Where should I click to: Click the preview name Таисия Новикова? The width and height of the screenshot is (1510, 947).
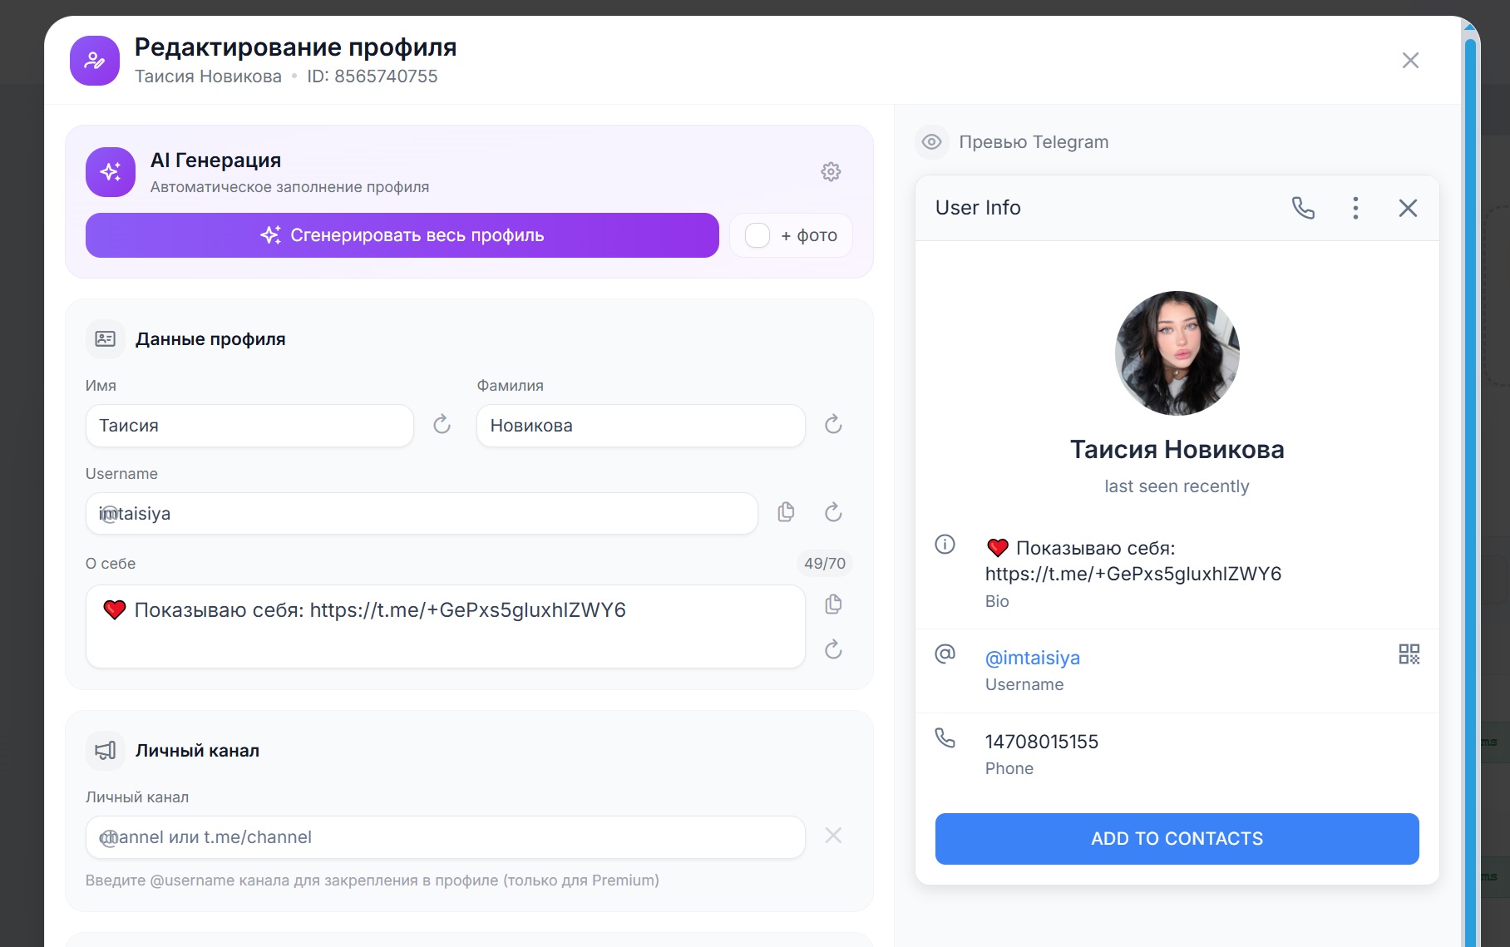tap(1177, 450)
